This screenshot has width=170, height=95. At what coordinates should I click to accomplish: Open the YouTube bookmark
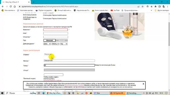[115, 11]
